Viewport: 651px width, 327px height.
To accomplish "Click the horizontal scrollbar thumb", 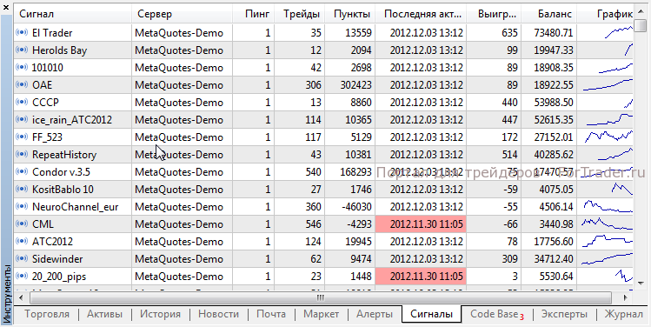I will pos(321,297).
